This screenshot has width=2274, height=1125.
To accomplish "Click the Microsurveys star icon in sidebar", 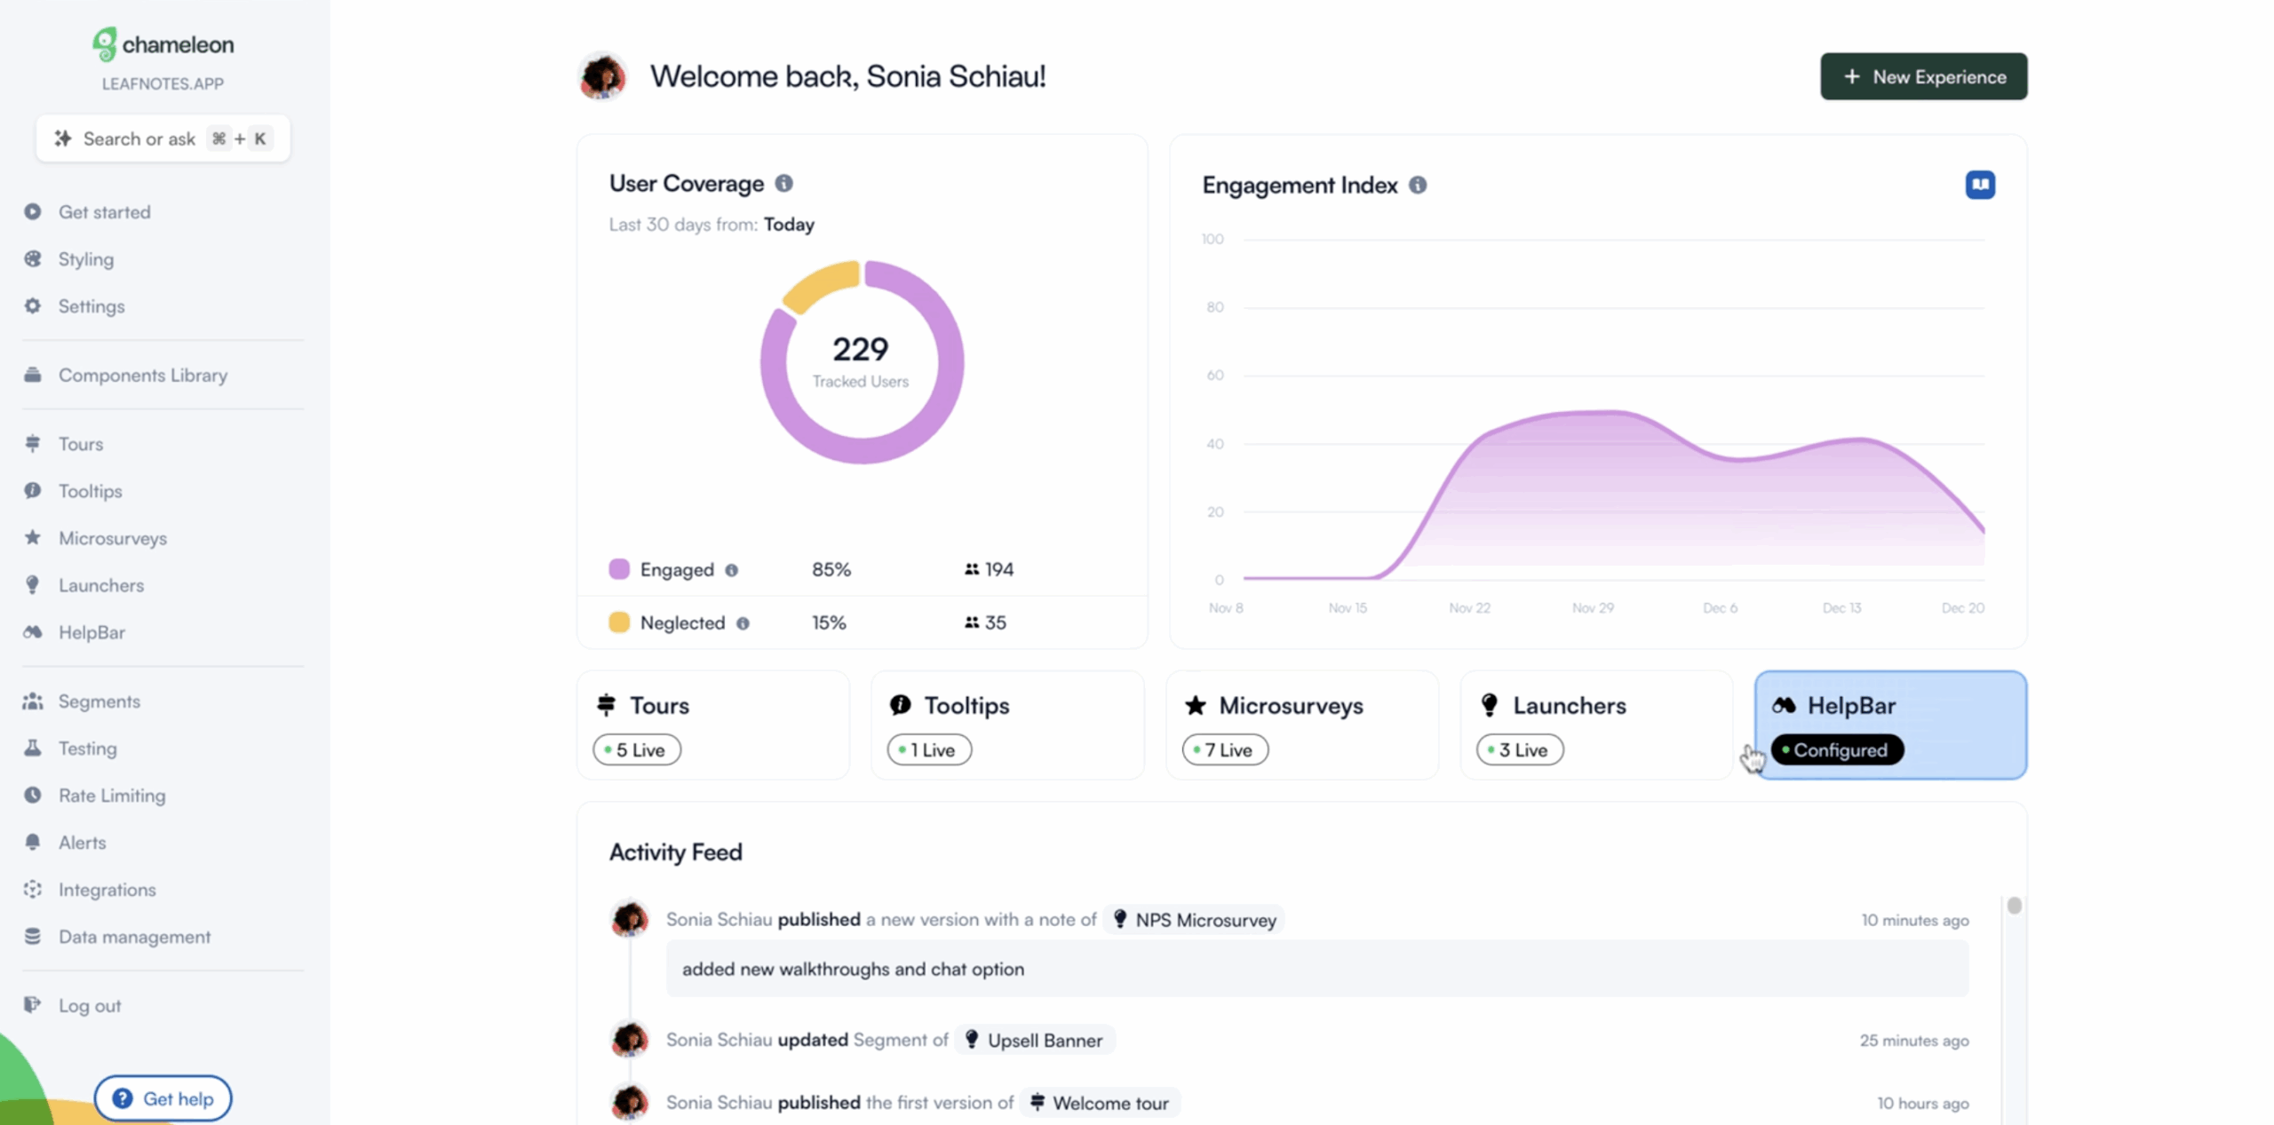I will [x=33, y=537].
